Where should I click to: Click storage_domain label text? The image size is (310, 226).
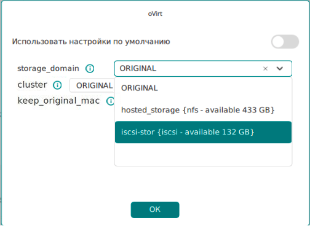click(x=48, y=68)
